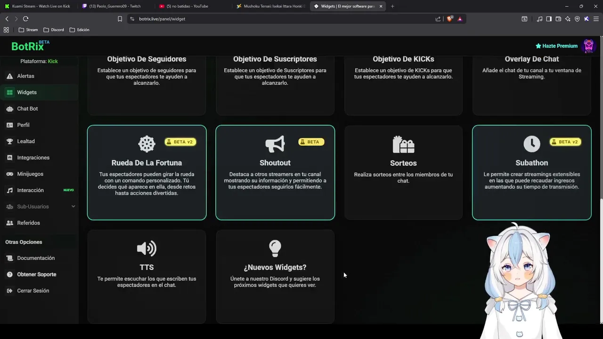Switch to the no batidao YouTube tab
The height and width of the screenshot is (339, 603).
pyautogui.click(x=193, y=6)
